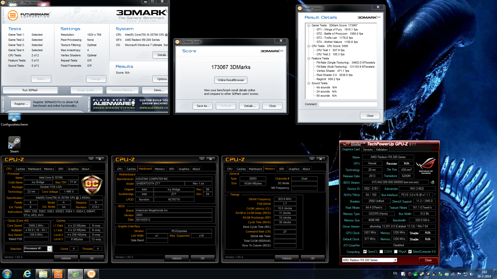
Task: Click the Run 3DMark button
Action: (x=30, y=90)
